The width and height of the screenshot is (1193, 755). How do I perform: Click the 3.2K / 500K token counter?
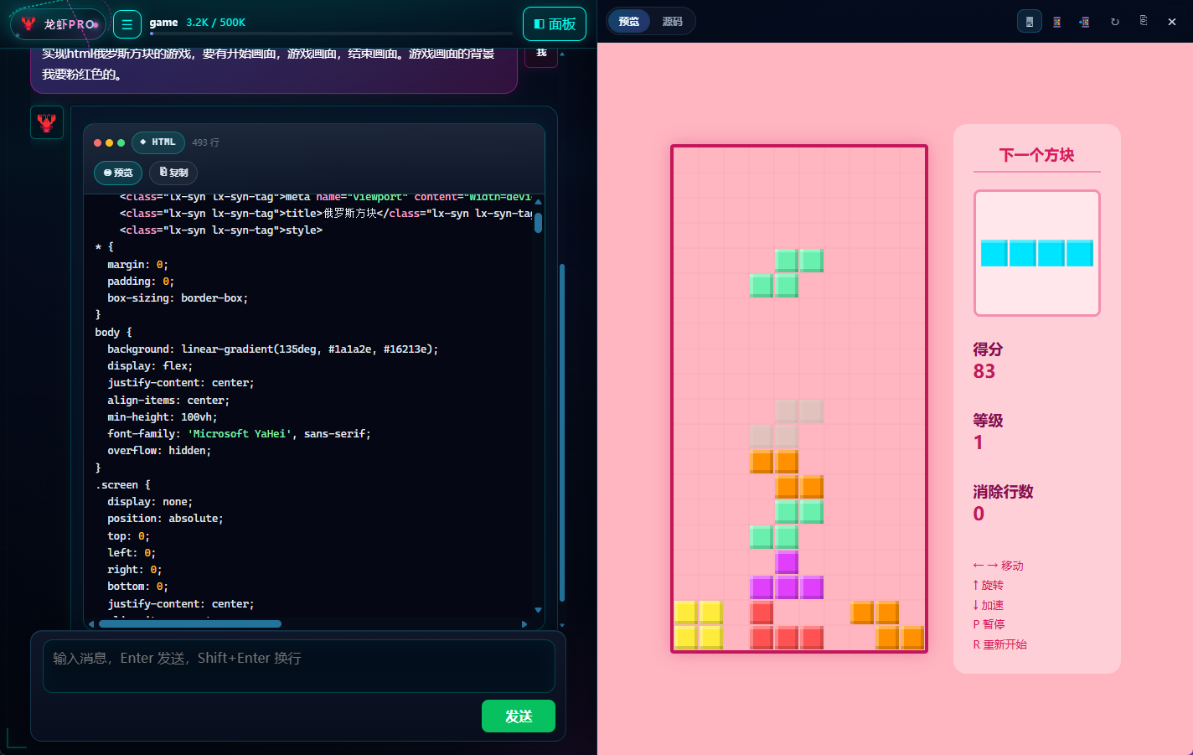tap(216, 23)
